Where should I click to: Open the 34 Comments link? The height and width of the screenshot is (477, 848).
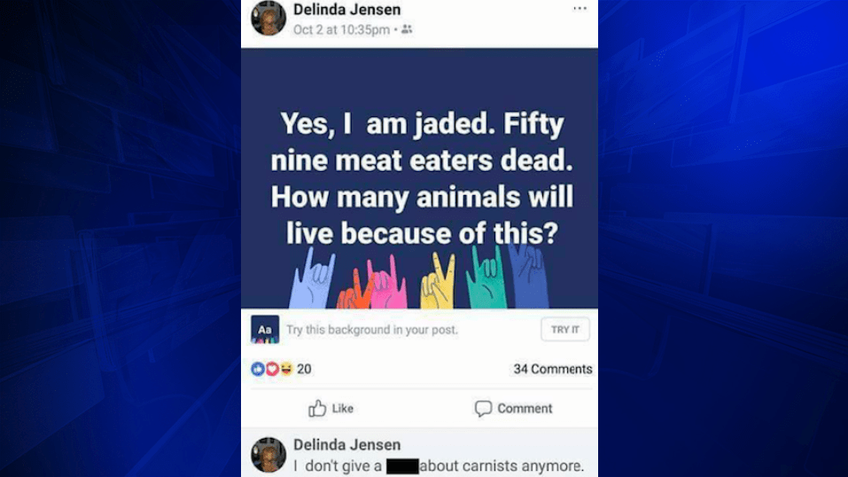[x=553, y=369]
